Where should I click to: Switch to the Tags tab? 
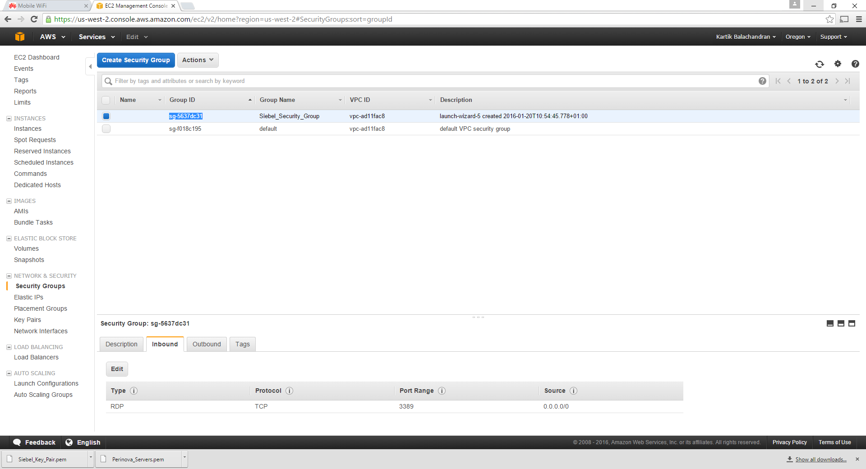(243, 344)
